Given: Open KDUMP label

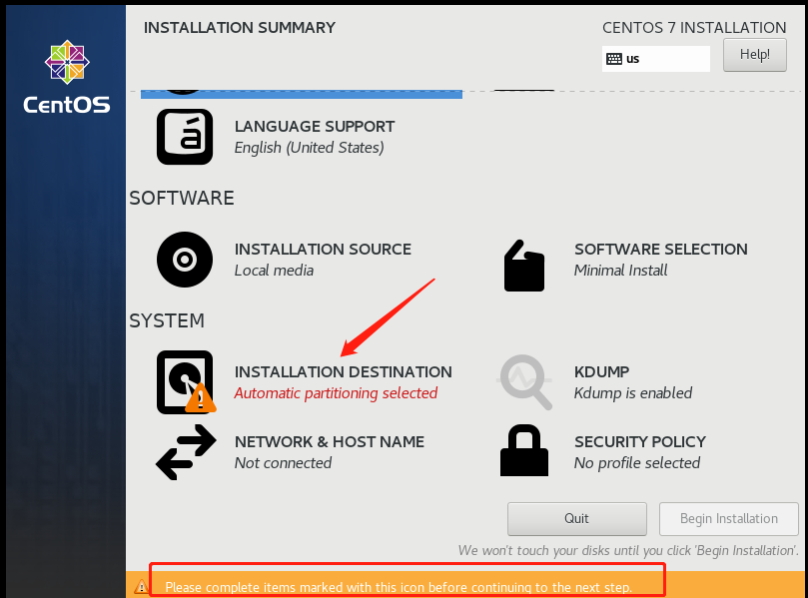Looking at the screenshot, I should point(601,372).
